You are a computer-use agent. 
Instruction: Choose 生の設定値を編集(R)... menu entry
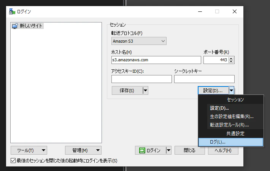click(231, 117)
